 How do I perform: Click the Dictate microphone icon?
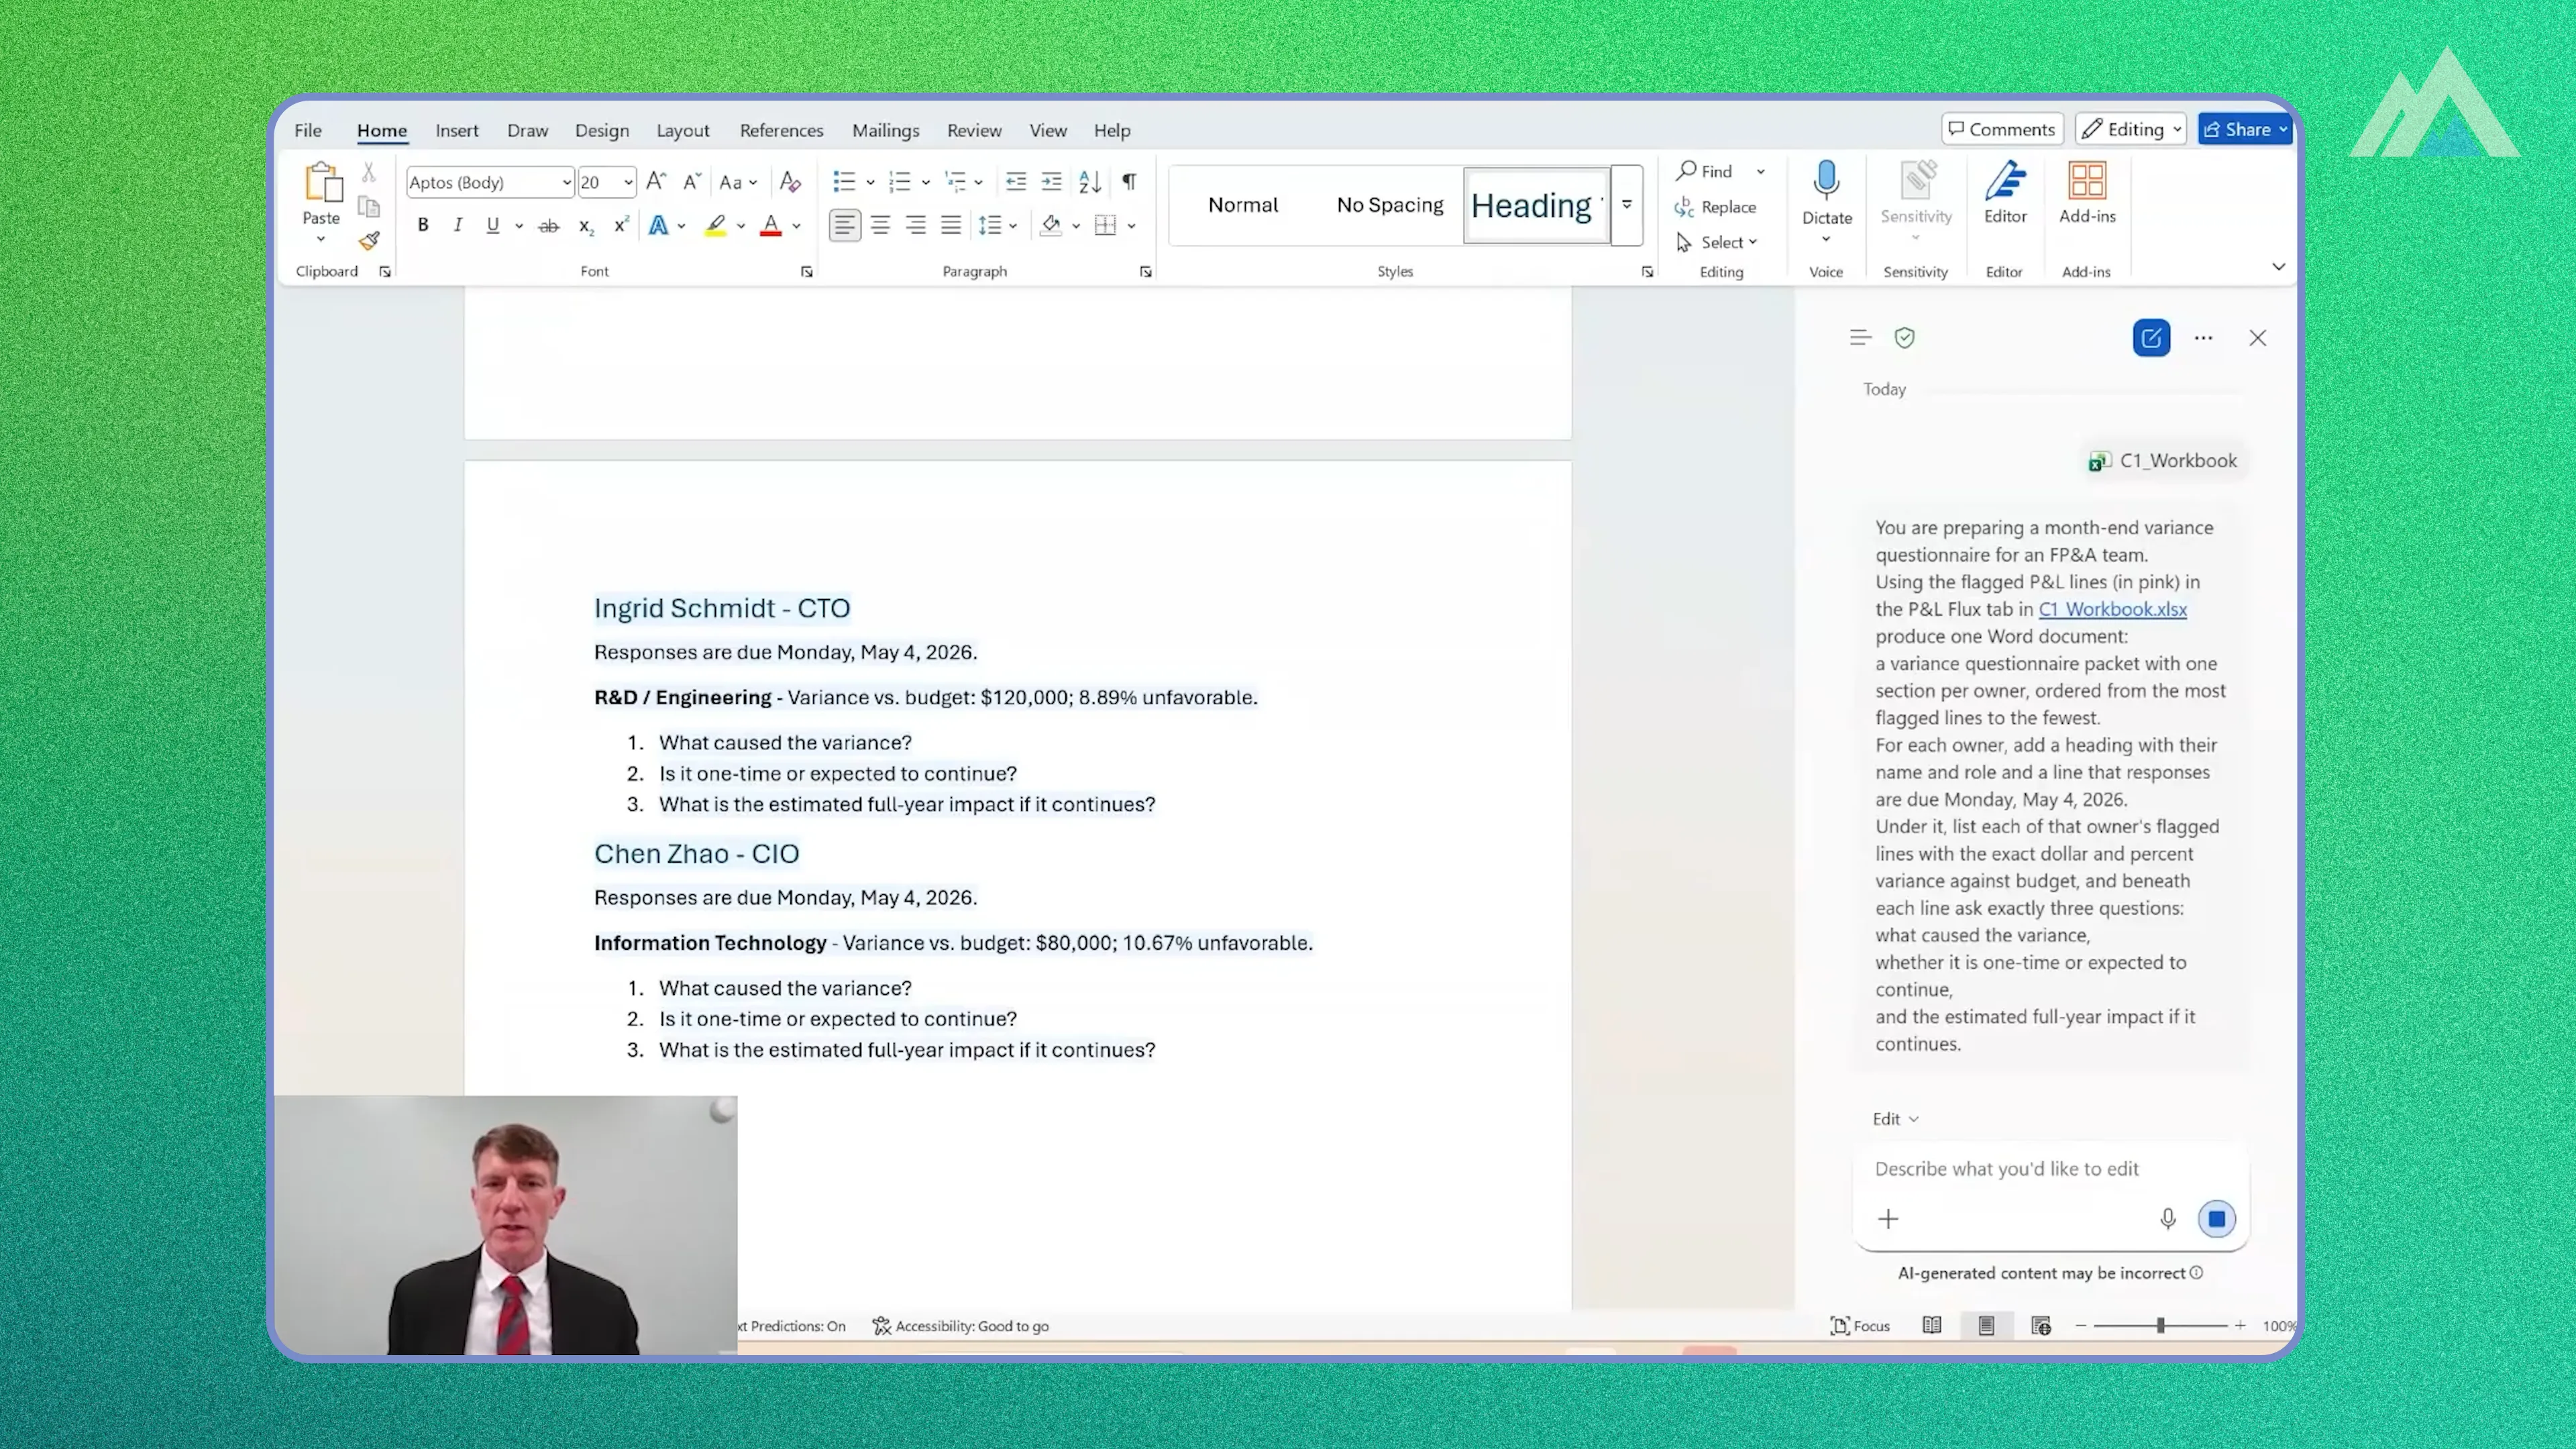click(x=1826, y=180)
